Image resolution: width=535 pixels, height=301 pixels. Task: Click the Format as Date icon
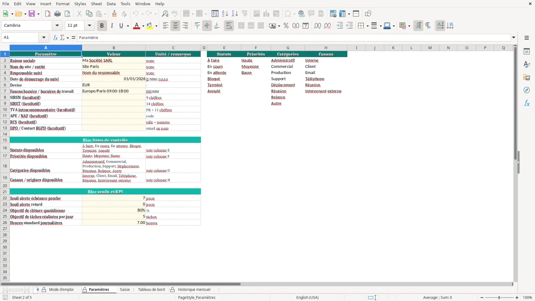pos(305,26)
